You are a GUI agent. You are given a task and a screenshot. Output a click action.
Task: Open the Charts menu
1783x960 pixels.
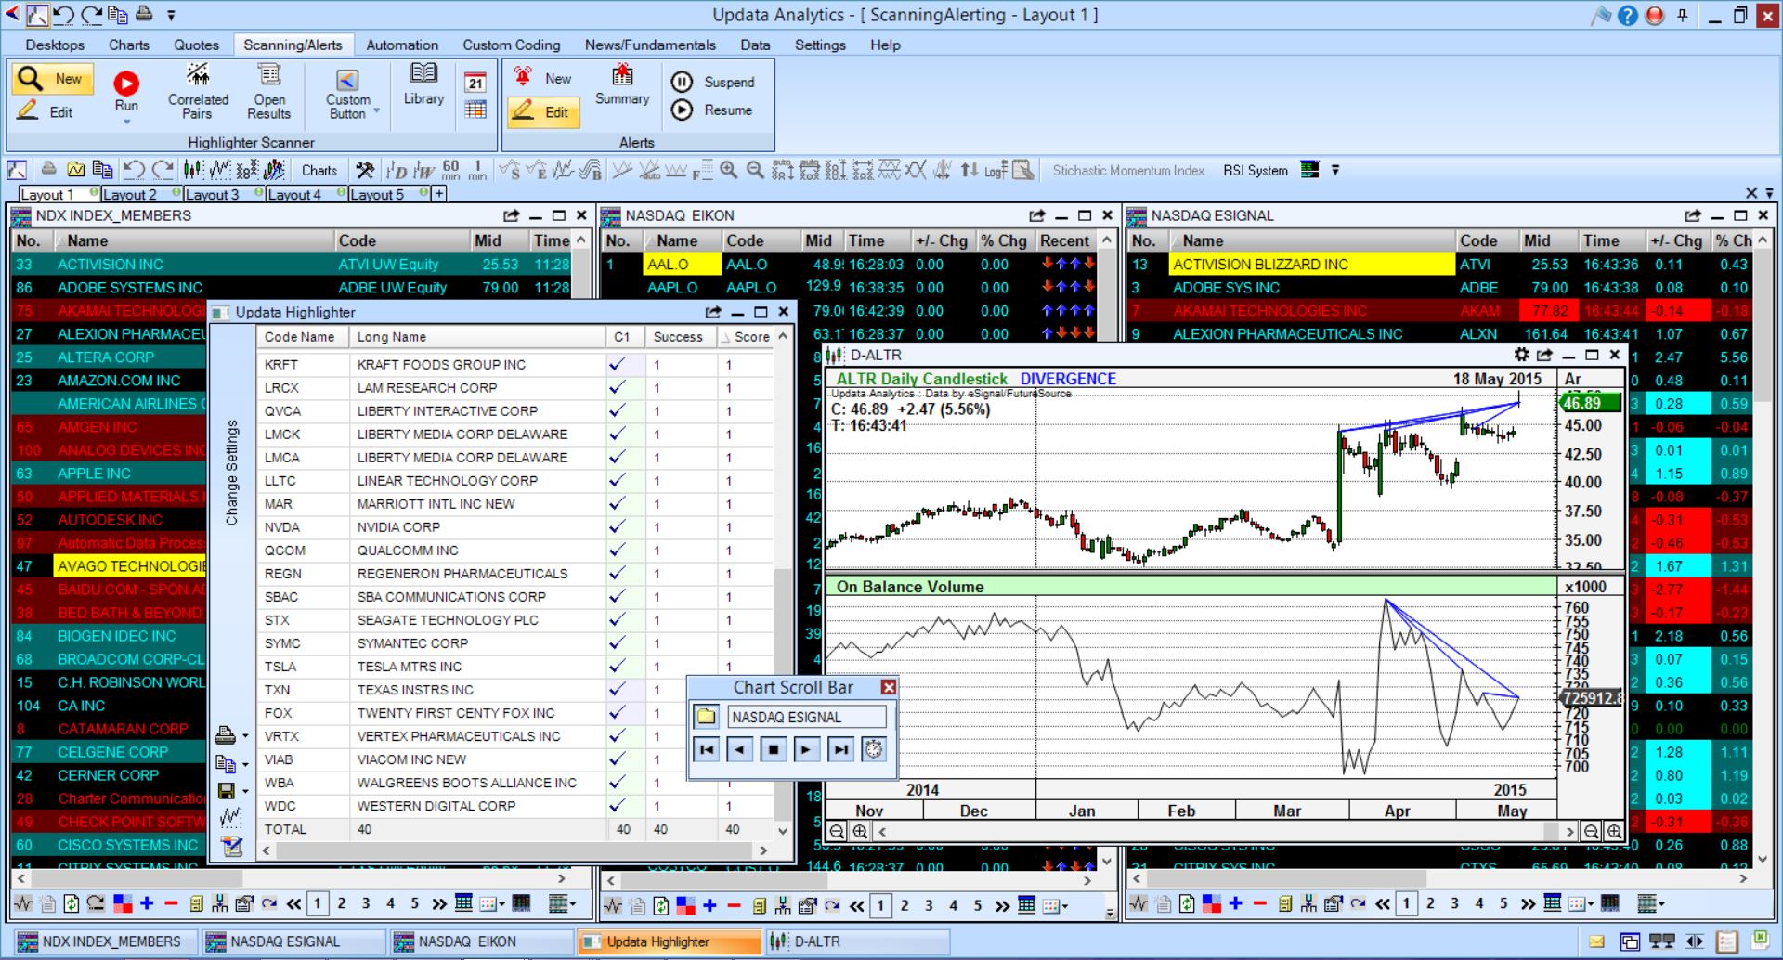[128, 45]
